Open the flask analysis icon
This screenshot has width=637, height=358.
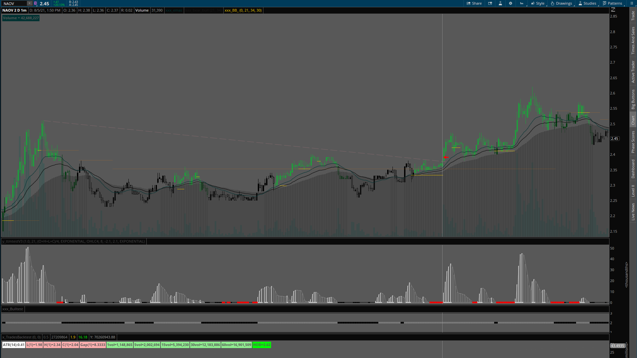[x=500, y=3]
